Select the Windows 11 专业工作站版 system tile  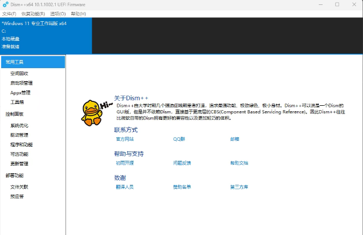(x=46, y=35)
